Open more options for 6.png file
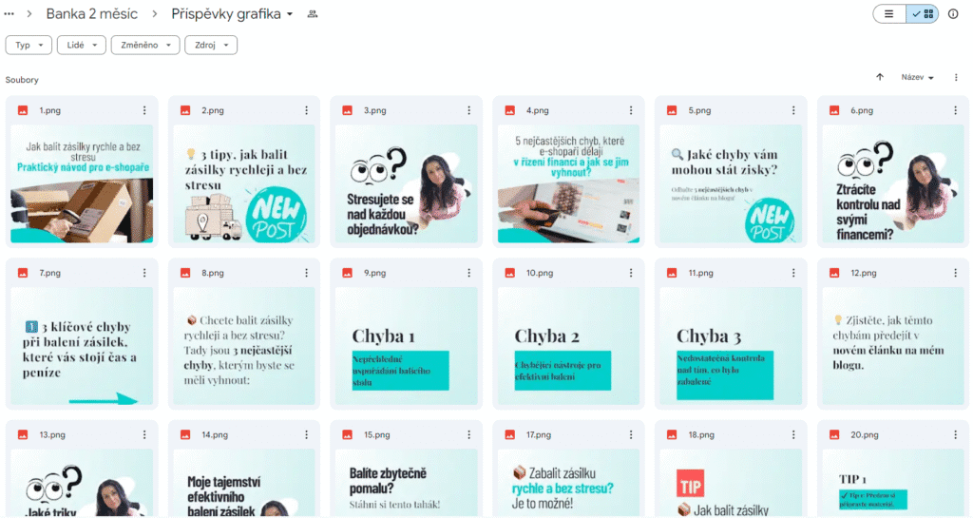The height and width of the screenshot is (518, 973). [955, 110]
